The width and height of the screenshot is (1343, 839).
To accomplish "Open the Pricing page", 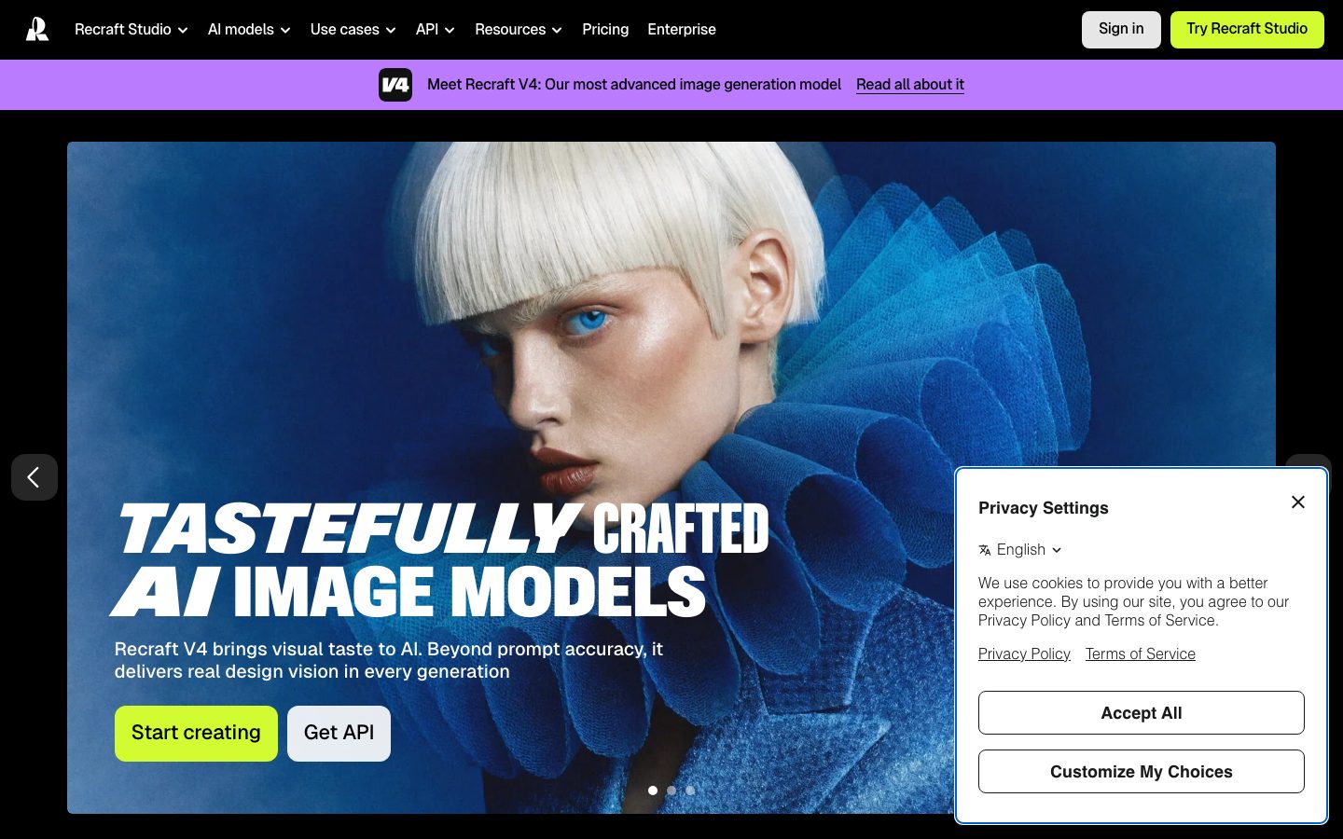I will (605, 30).
